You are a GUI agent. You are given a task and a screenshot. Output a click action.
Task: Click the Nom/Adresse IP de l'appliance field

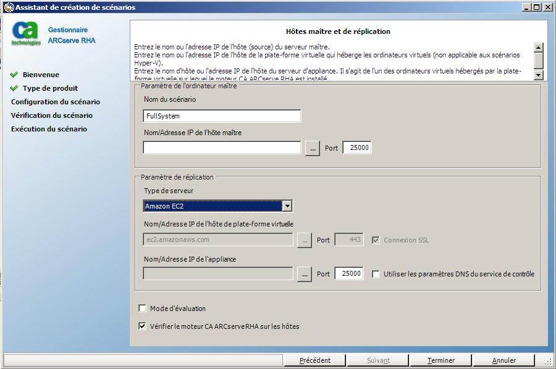click(218, 273)
